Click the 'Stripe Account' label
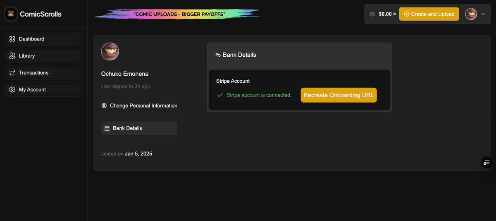This screenshot has width=496, height=221. click(x=233, y=81)
